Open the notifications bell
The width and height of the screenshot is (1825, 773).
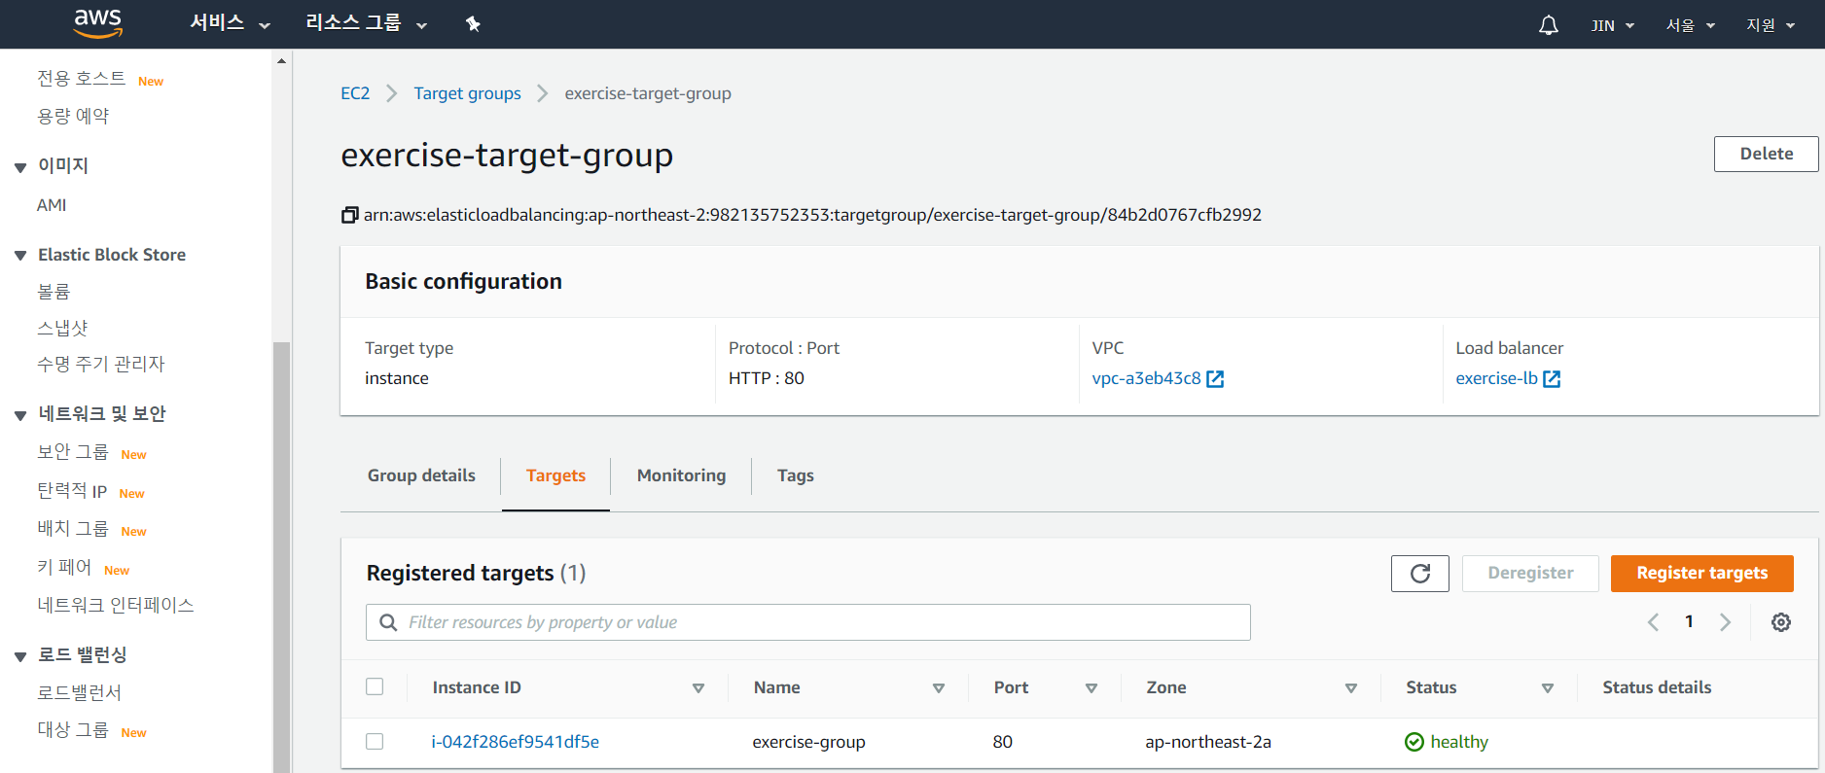[1548, 25]
